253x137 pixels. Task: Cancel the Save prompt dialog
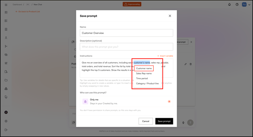[x=145, y=121]
